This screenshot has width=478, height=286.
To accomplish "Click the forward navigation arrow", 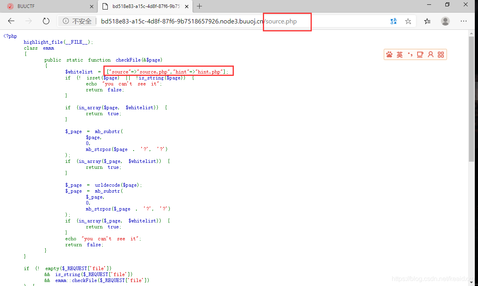I will click(x=29, y=21).
